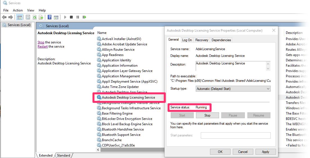310x158 pixels.
Task: Click gear icon beside Application Information
Action: coord(99,65)
